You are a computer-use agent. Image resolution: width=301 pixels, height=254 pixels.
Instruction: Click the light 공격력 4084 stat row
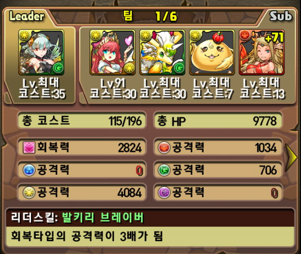tap(82, 193)
